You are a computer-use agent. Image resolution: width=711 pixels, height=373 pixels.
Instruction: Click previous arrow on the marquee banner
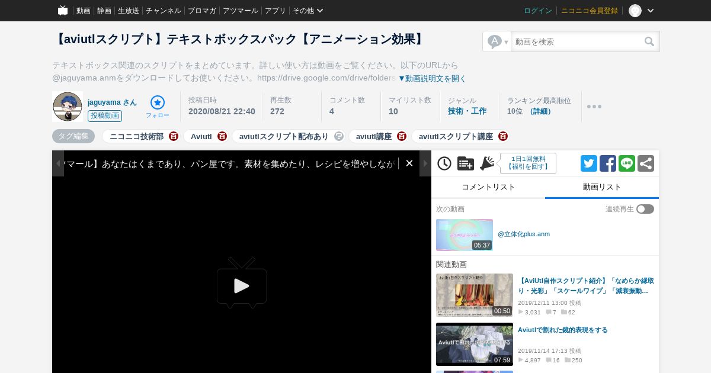tap(58, 163)
